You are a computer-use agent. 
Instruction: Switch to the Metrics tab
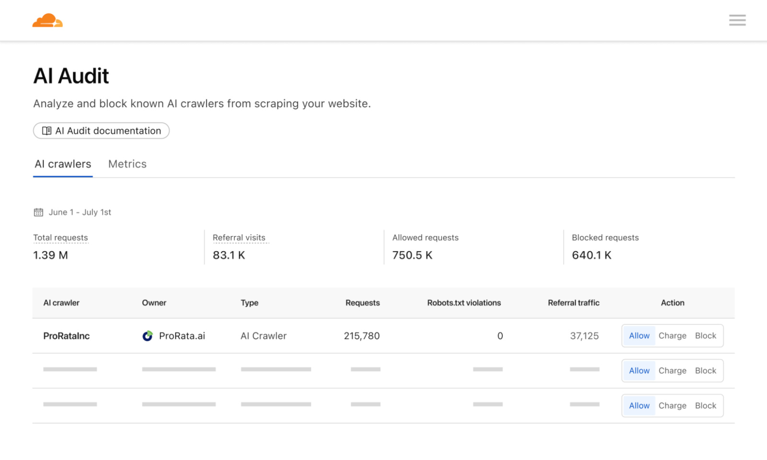point(127,164)
